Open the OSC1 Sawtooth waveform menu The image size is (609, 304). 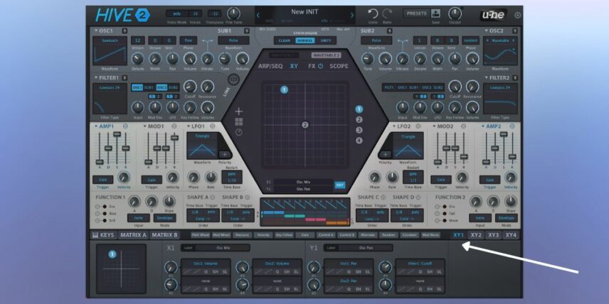[110, 40]
